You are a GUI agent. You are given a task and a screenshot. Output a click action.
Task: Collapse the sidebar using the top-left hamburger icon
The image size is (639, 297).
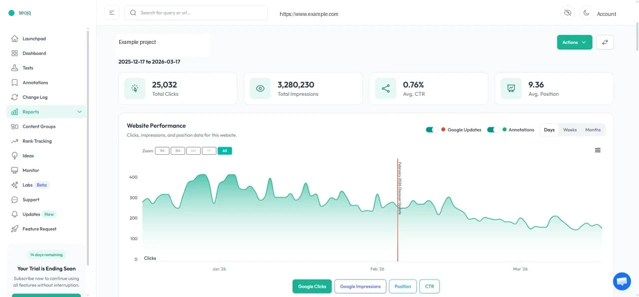point(112,12)
